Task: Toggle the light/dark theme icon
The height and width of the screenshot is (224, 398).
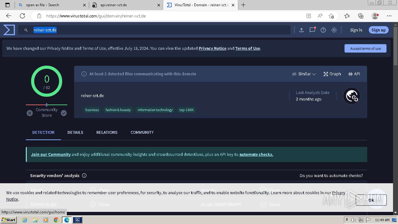Action: tap(334, 30)
